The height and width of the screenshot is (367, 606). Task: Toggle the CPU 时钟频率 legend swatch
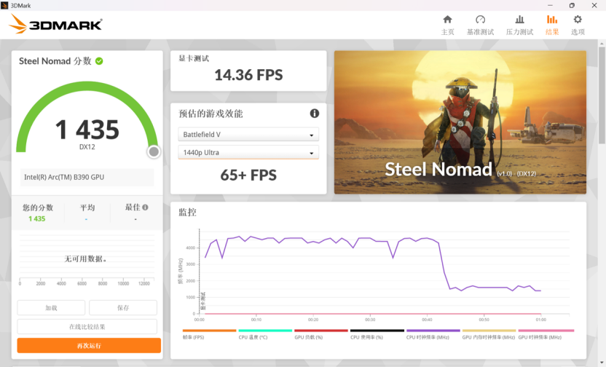coord(433,331)
